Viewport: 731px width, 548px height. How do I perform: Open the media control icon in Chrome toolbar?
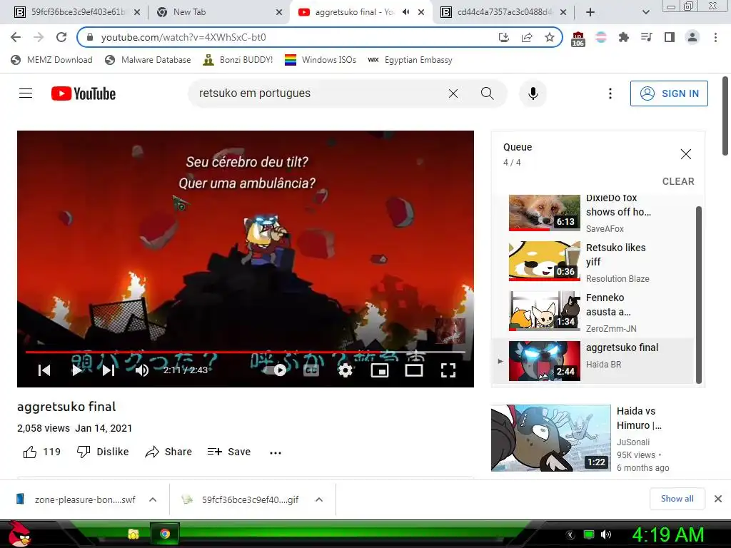point(646,37)
